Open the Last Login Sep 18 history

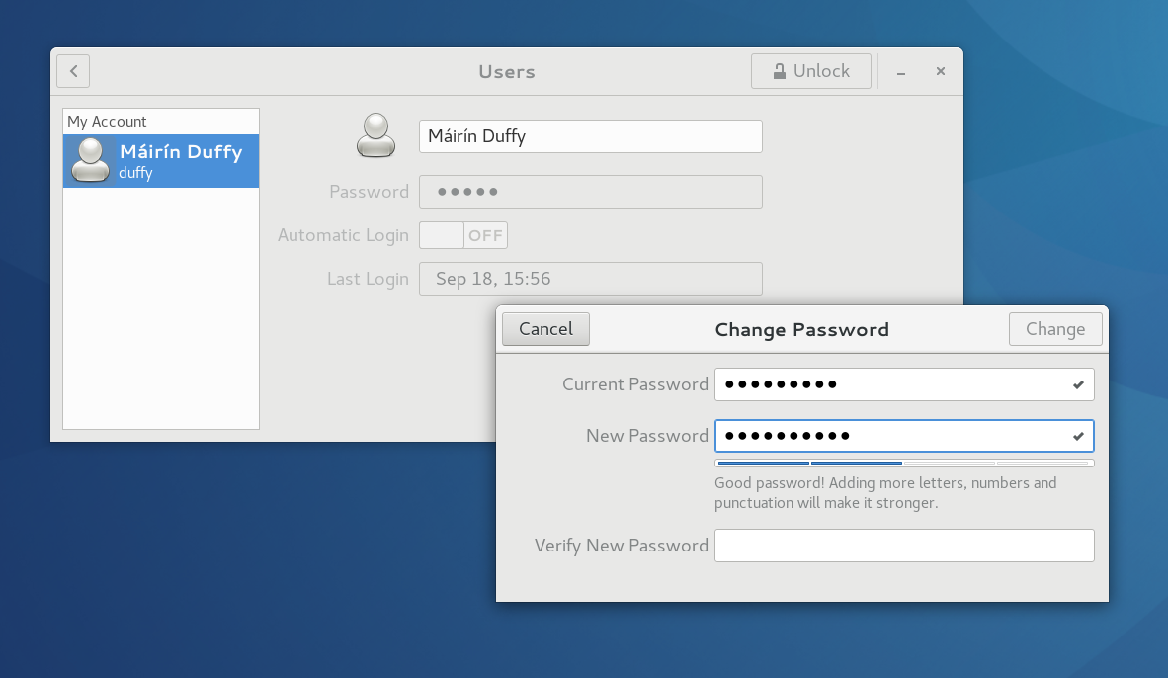[x=590, y=279]
